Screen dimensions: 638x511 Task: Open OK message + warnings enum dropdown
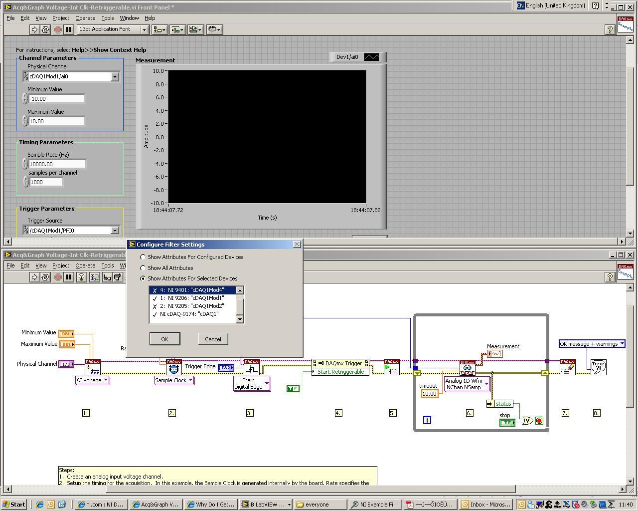592,344
